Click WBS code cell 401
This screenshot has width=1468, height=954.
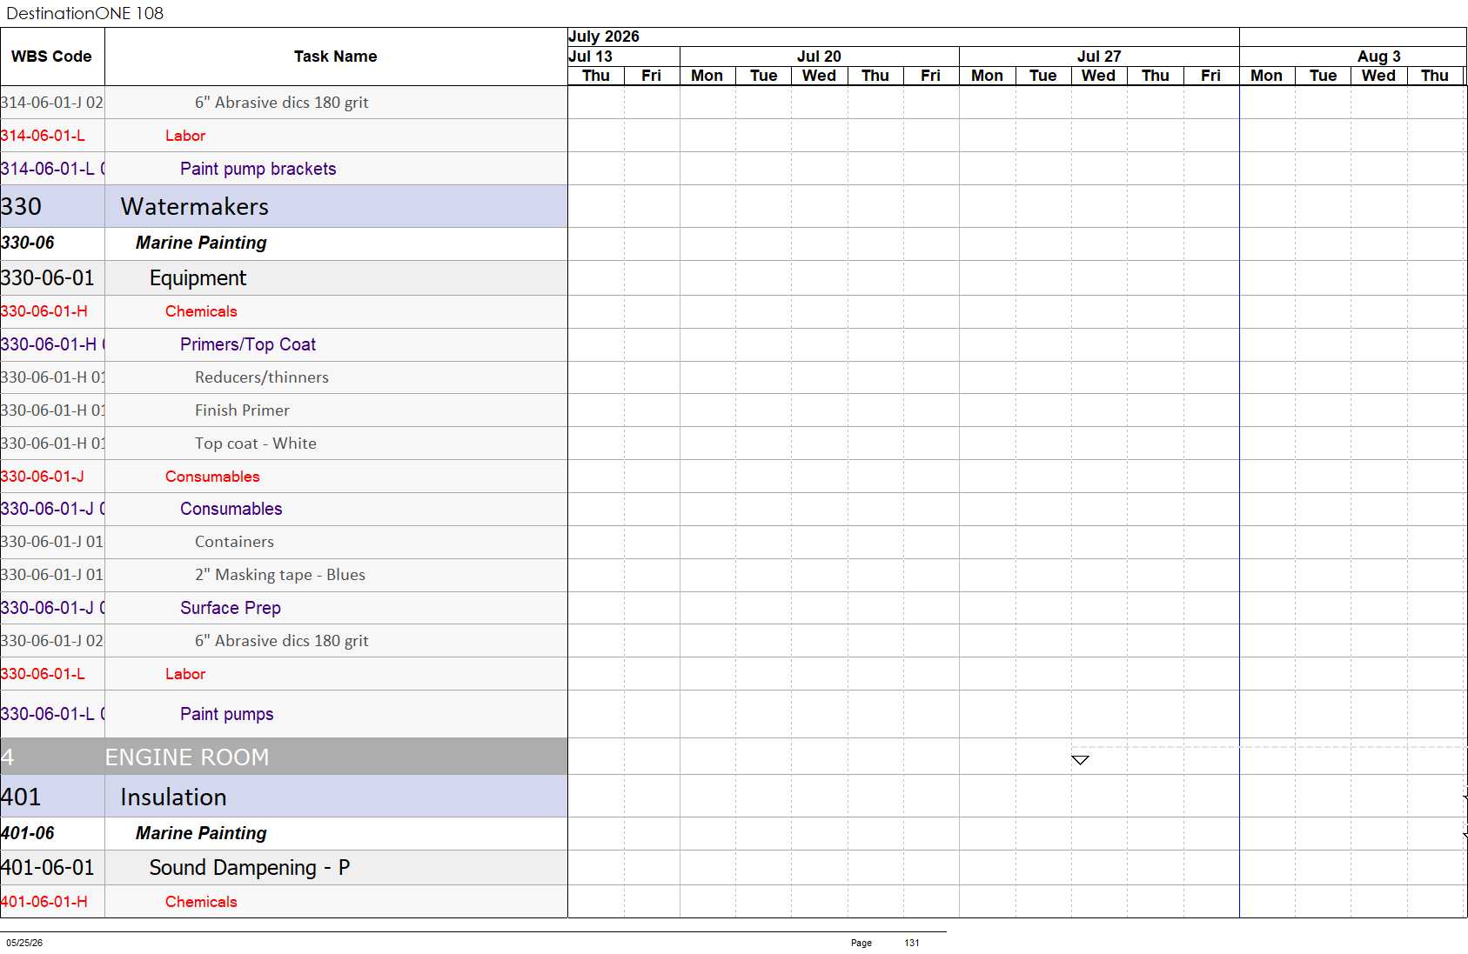pos(52,797)
